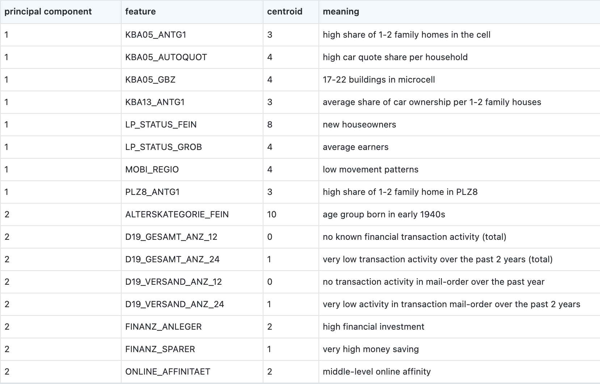
Task: Select the ONLINE_AFFINITAET feature cell
Action: coord(168,372)
